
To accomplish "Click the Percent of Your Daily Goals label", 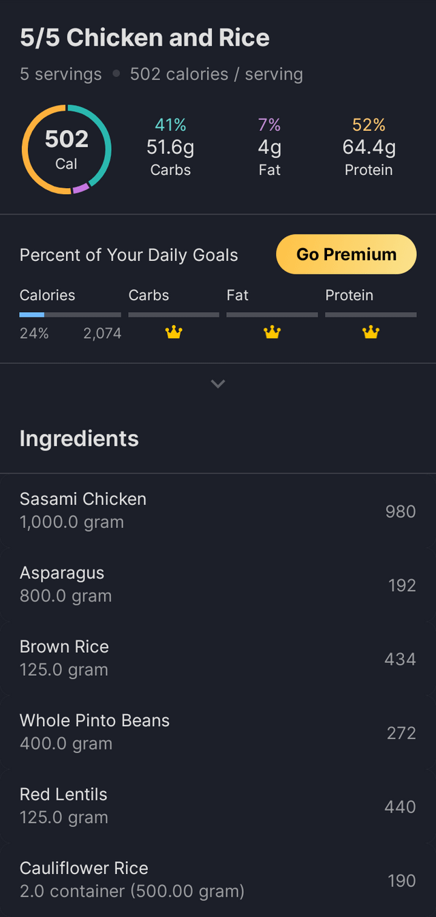I will (x=129, y=255).
